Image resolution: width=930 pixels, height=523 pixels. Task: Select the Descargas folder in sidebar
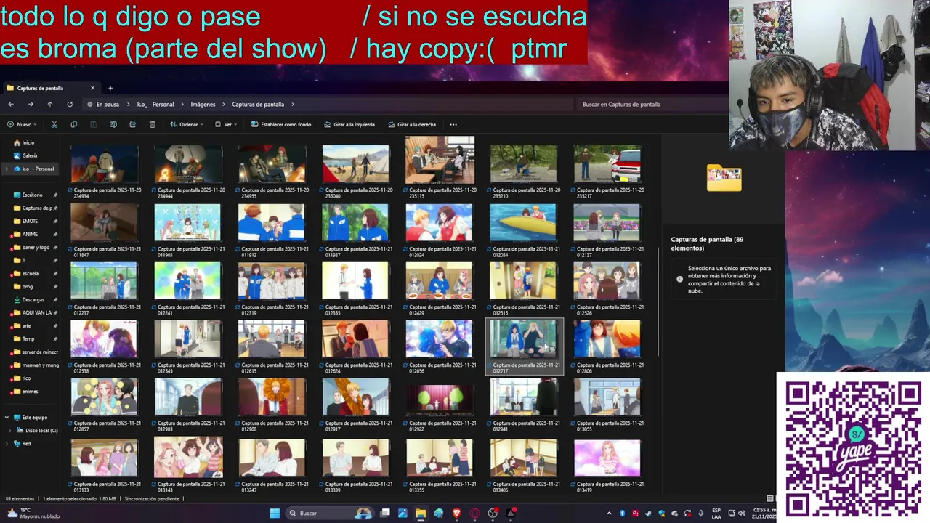(33, 299)
